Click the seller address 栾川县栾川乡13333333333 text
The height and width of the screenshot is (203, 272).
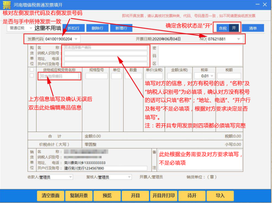click(85, 163)
